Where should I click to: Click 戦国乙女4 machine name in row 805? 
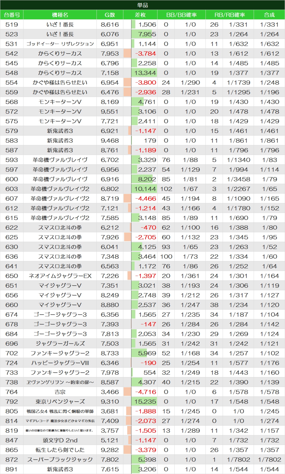coord(60,411)
